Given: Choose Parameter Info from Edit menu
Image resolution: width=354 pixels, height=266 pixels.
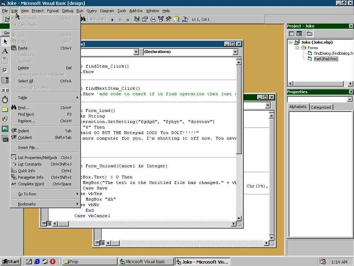Looking at the screenshot, I should click(x=45, y=177).
